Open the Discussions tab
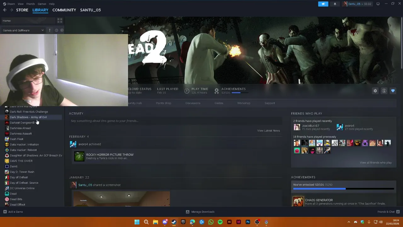403x227 pixels. (x=193, y=103)
